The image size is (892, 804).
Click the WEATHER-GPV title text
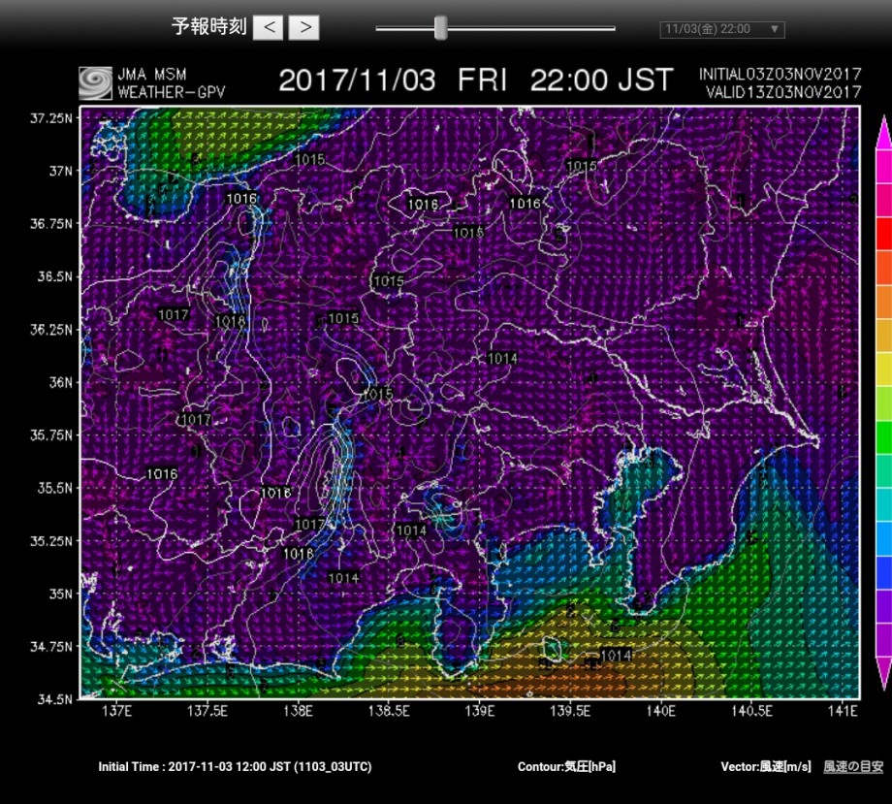pyautogui.click(x=172, y=92)
